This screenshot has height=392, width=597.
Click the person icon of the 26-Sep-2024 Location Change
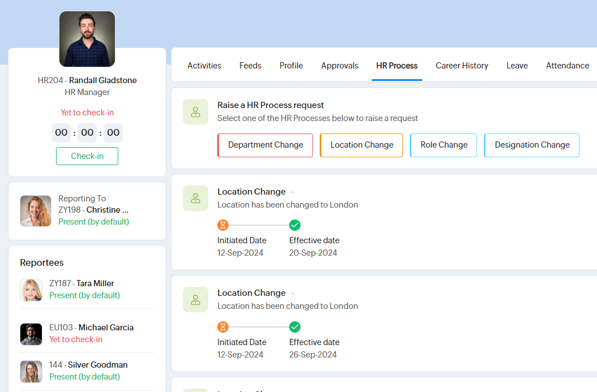tap(195, 300)
